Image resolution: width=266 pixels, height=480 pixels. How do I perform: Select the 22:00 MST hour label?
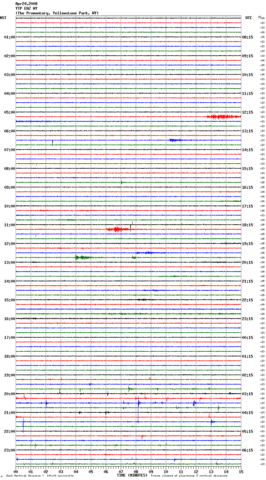tap(9, 431)
